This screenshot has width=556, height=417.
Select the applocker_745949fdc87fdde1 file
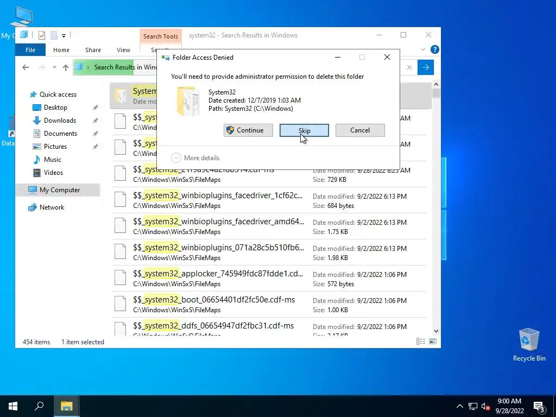point(269,279)
